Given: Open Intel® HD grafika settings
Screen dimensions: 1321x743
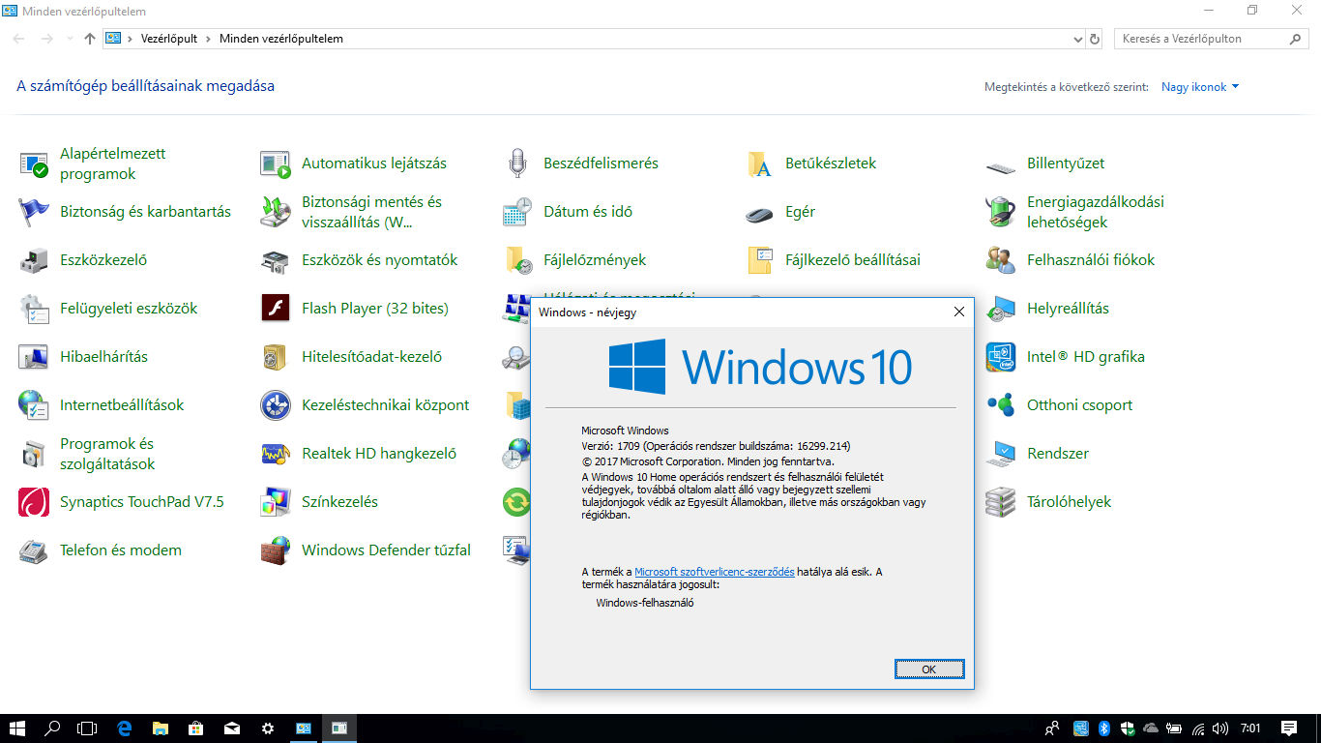Looking at the screenshot, I should (x=1065, y=357).
